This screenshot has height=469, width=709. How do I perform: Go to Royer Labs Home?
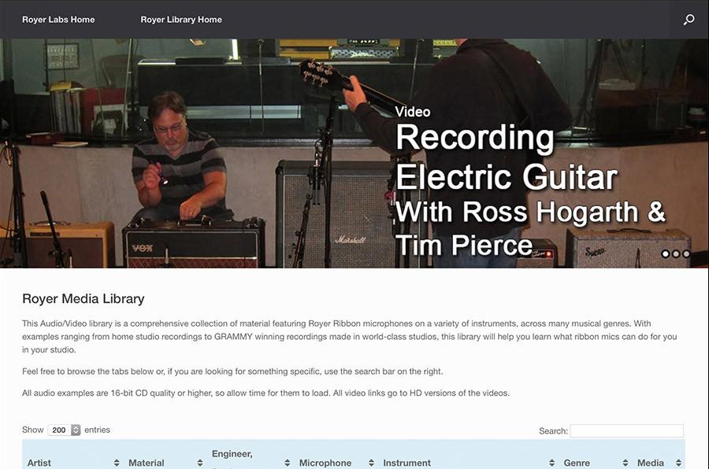[x=58, y=20]
